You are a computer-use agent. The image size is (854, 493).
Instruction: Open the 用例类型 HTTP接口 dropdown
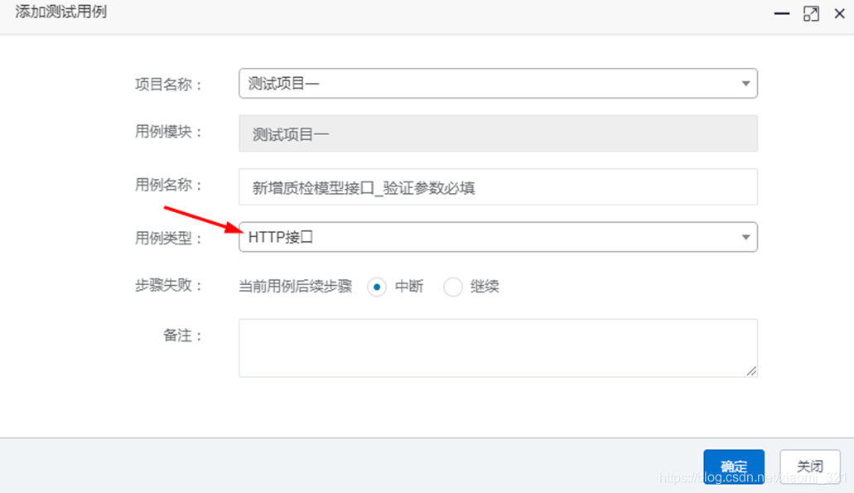point(498,237)
